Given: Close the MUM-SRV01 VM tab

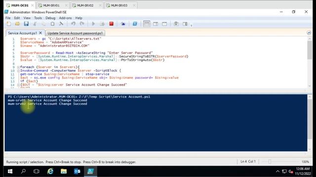Looking at the screenshot, I should coord(66,5).
